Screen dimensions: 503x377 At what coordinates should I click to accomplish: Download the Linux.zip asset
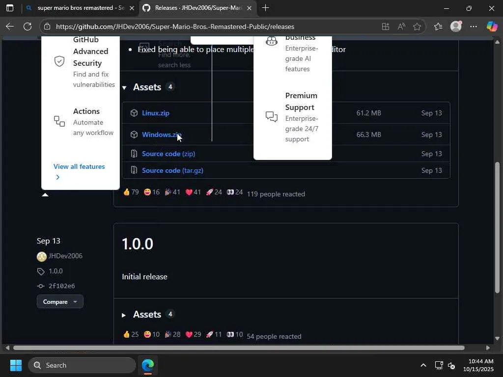coord(156,113)
